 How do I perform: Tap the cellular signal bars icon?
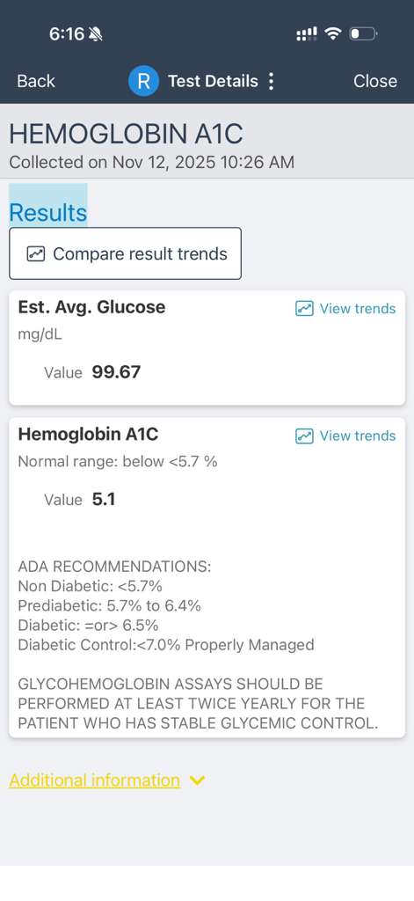pos(307,34)
